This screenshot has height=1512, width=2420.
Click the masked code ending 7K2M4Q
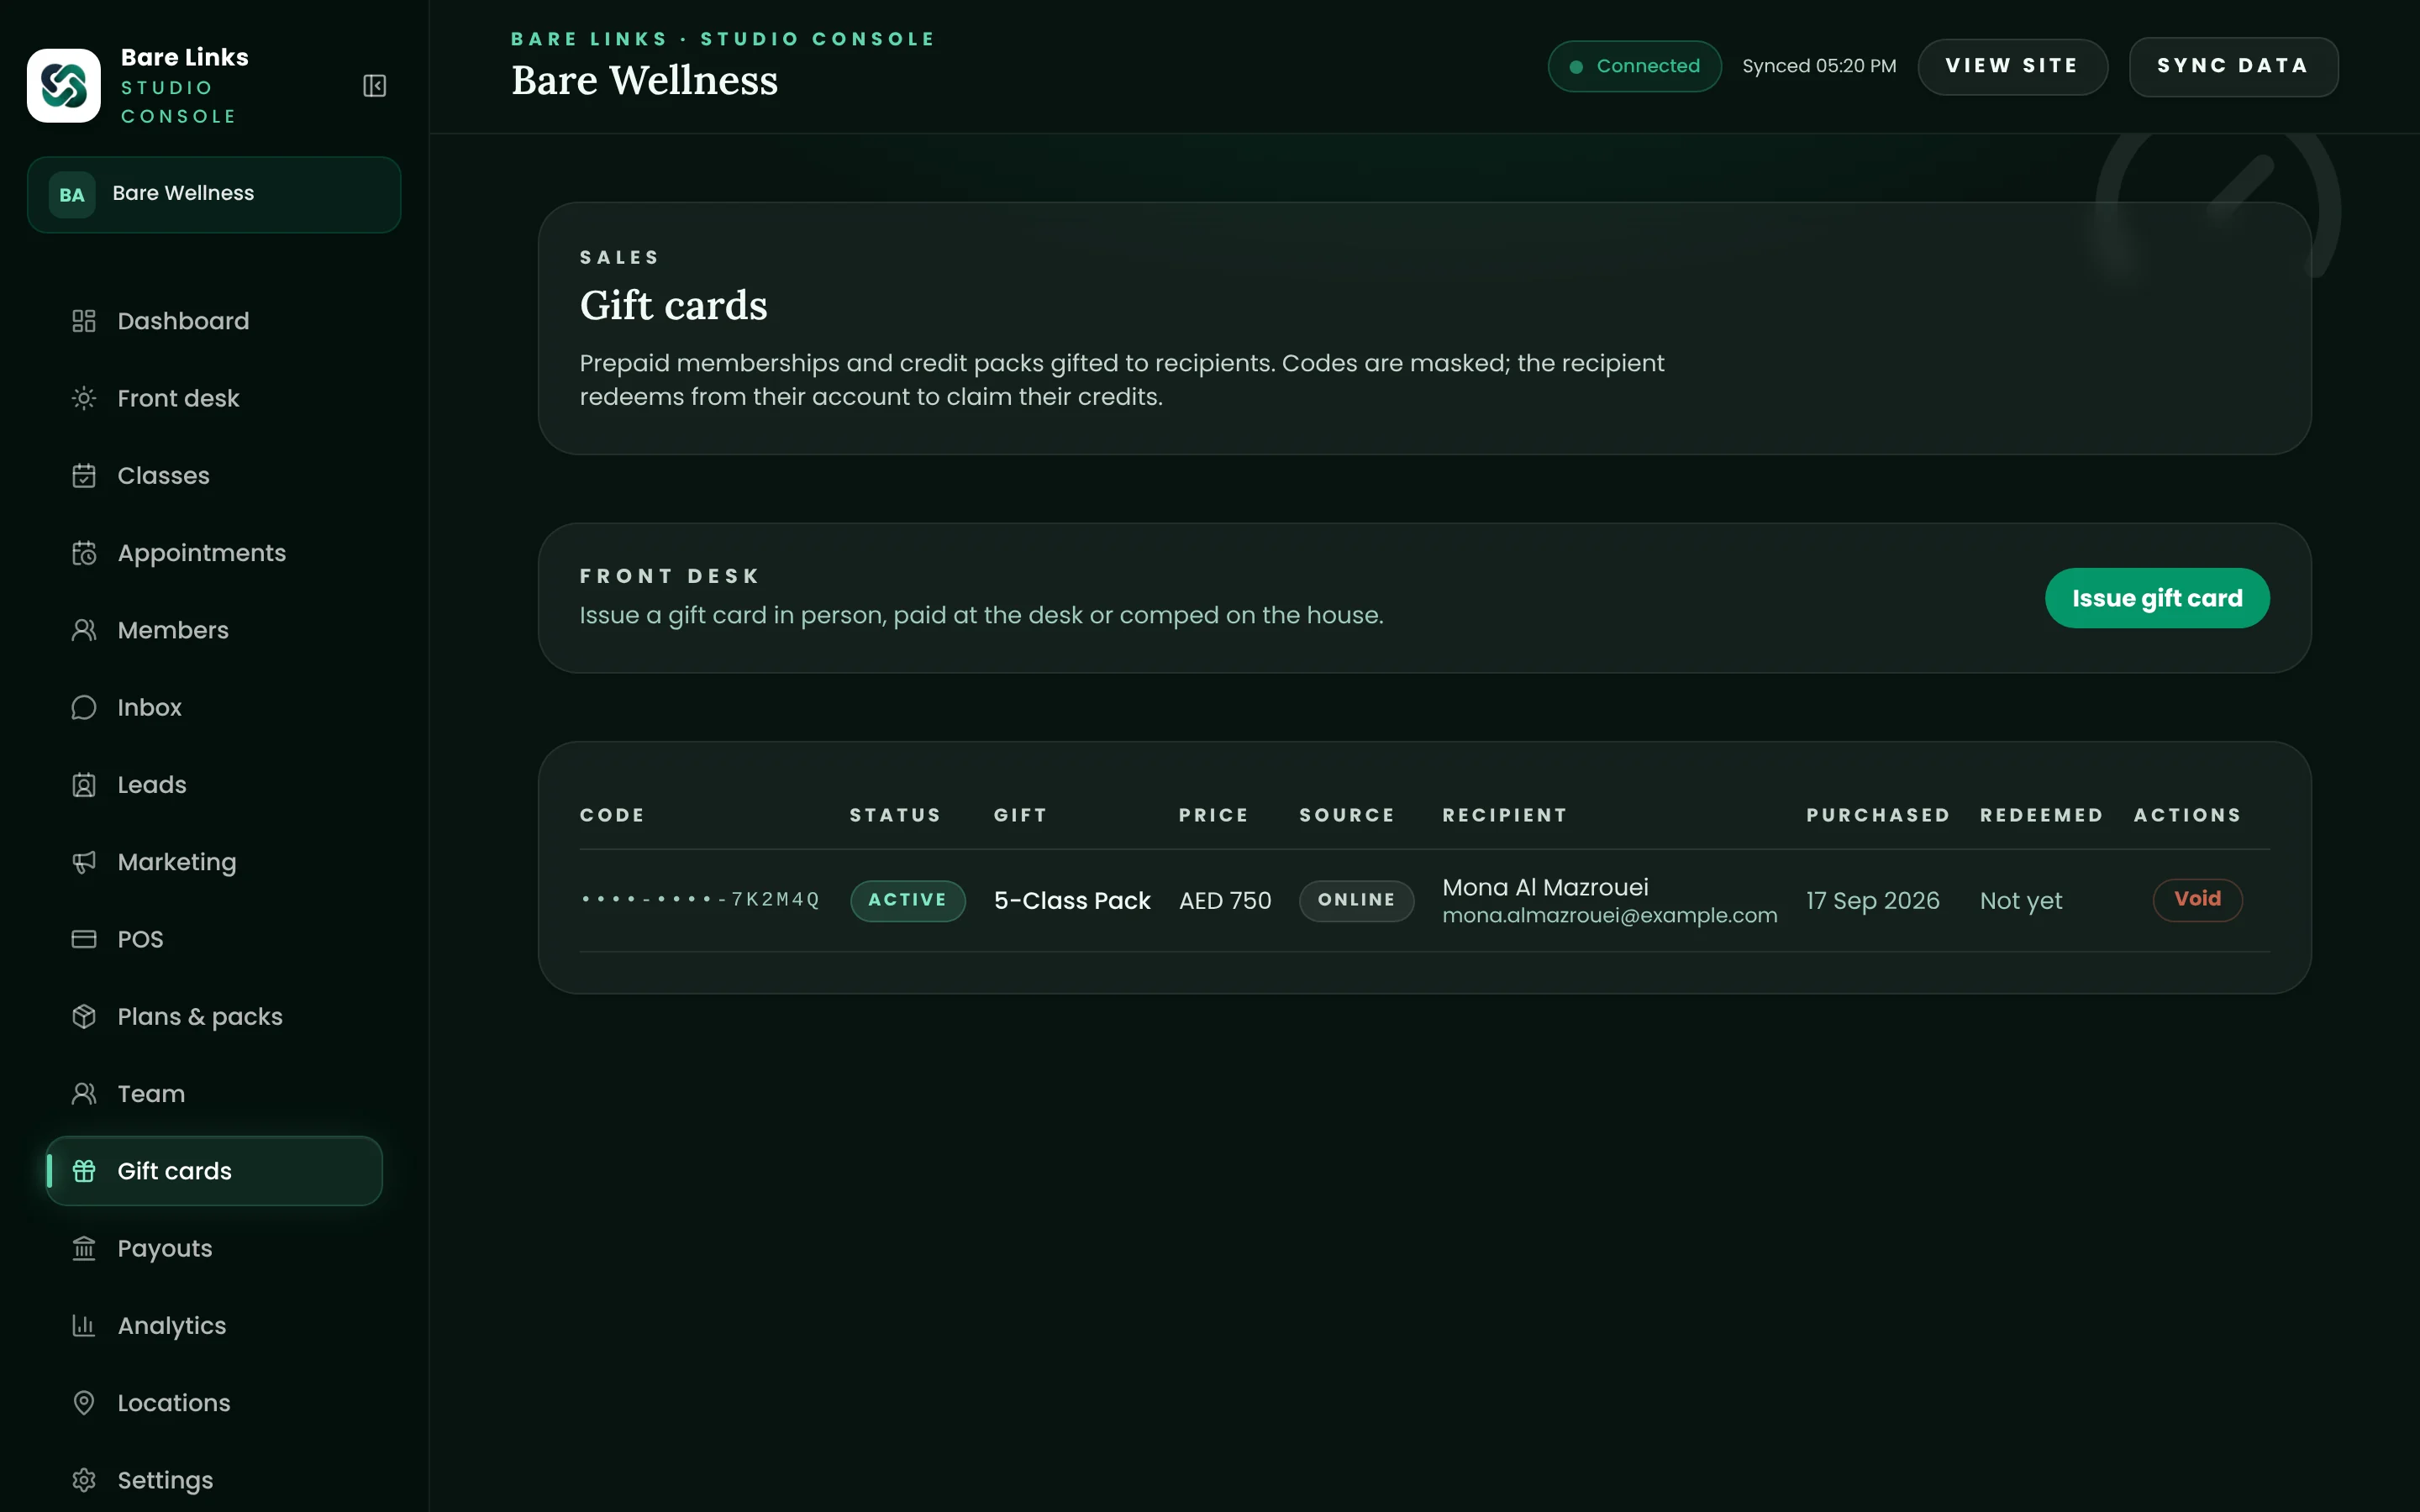tap(700, 900)
